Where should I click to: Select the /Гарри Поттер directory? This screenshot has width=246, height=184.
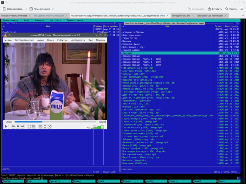[129, 38]
